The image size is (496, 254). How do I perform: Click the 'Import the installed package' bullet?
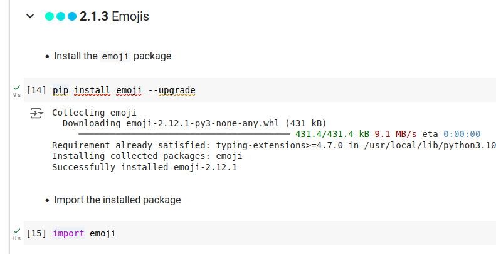coord(117,200)
